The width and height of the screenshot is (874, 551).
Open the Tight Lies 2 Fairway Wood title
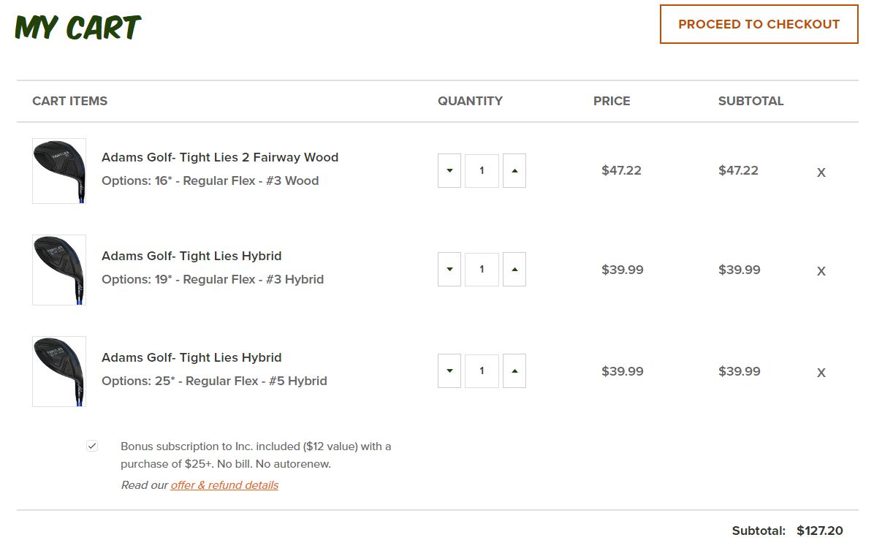tap(220, 157)
